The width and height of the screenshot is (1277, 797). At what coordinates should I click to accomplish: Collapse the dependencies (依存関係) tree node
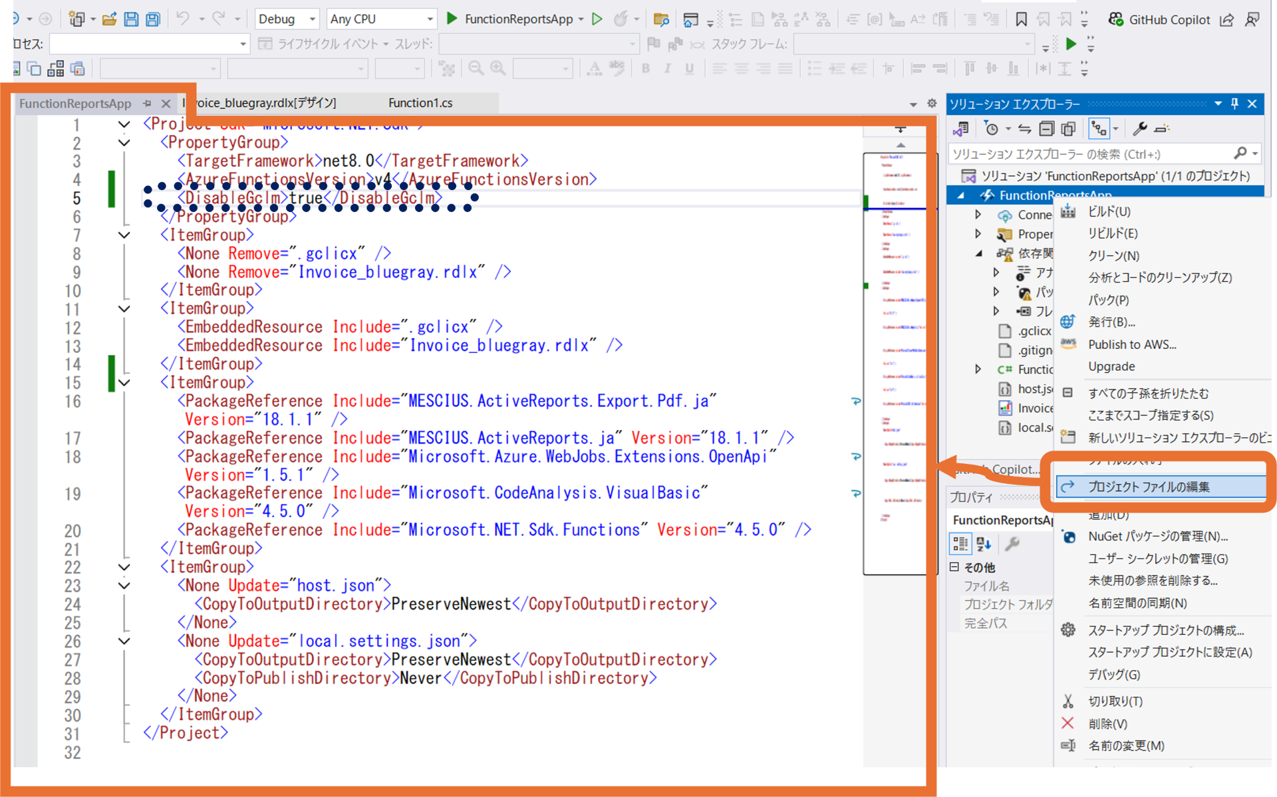(x=979, y=253)
